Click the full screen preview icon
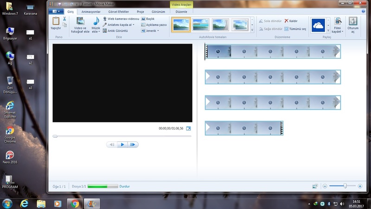Image resolution: width=371 pixels, height=209 pixels. point(188,128)
